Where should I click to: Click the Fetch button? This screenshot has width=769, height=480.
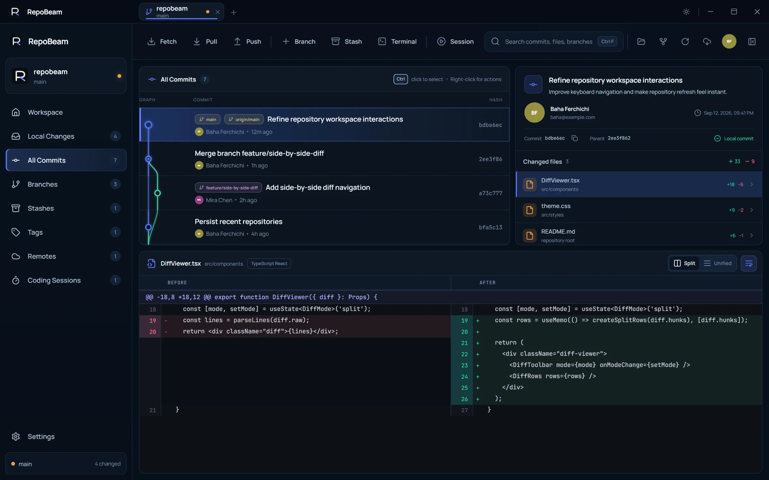(162, 42)
